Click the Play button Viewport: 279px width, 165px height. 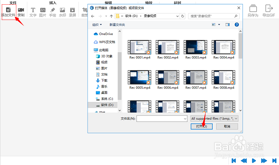coord(254,161)
